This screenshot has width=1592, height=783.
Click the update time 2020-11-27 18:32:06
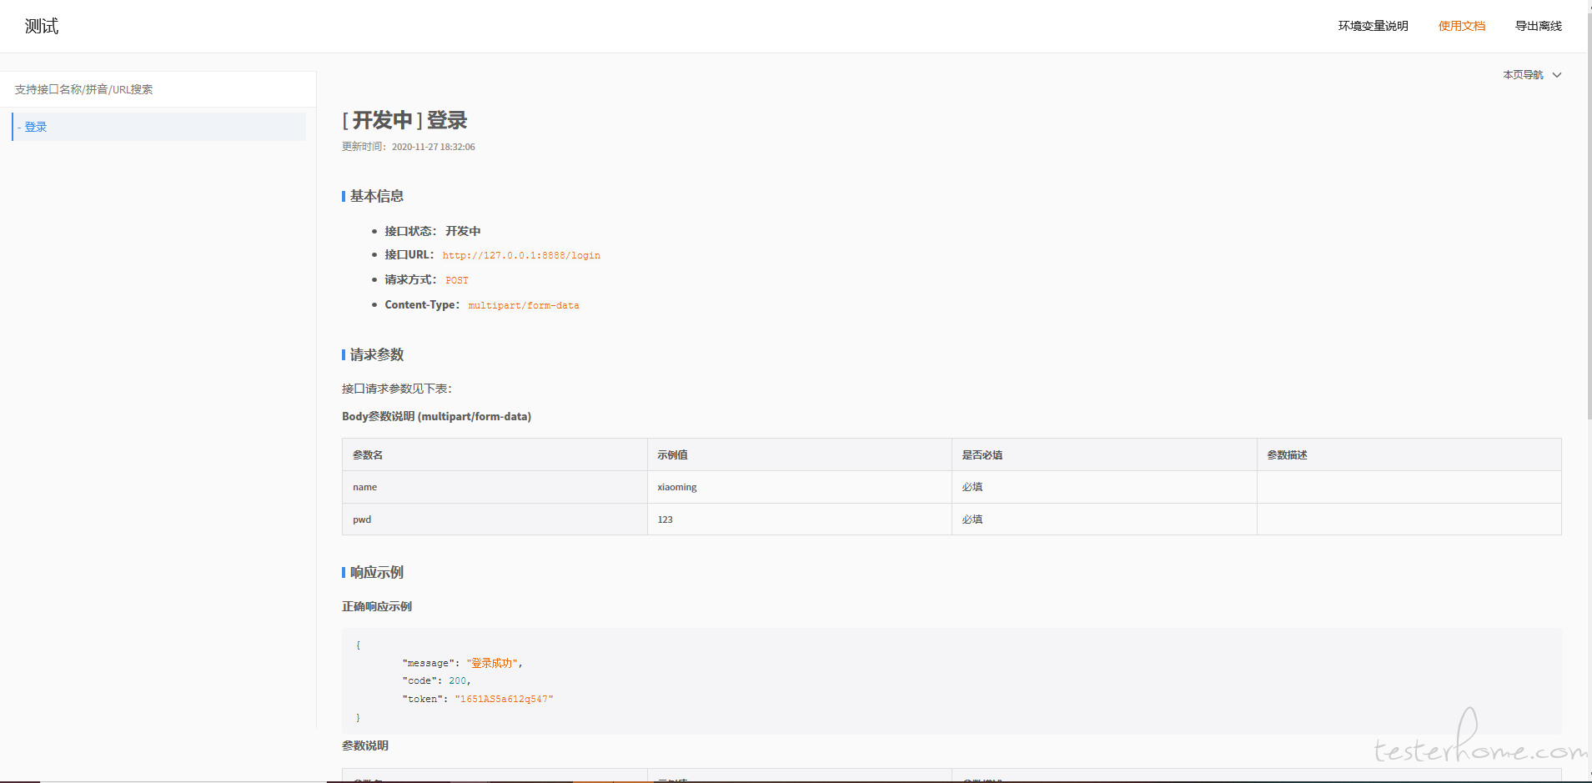434,147
